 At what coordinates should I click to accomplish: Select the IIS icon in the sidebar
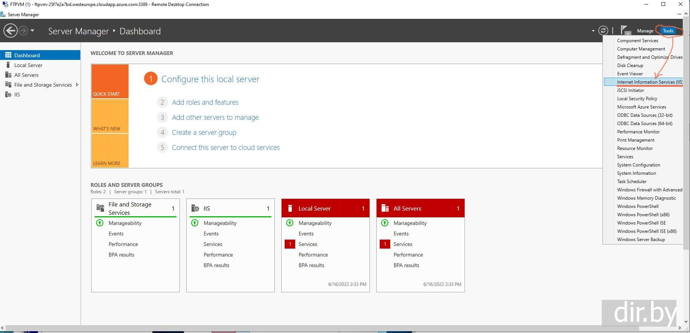(x=8, y=95)
